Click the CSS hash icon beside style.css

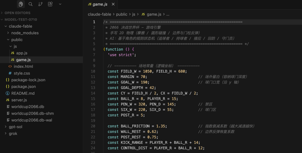click(x=10, y=73)
